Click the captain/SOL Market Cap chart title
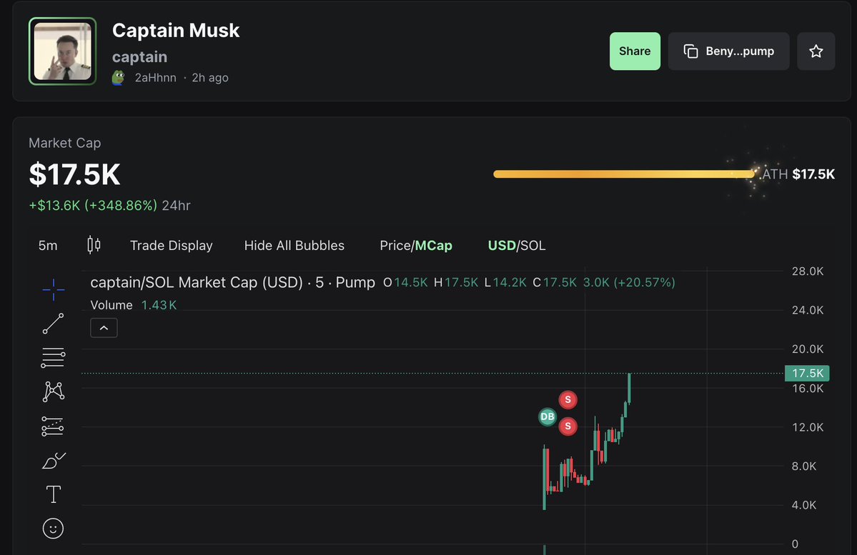857x555 pixels. coord(232,282)
